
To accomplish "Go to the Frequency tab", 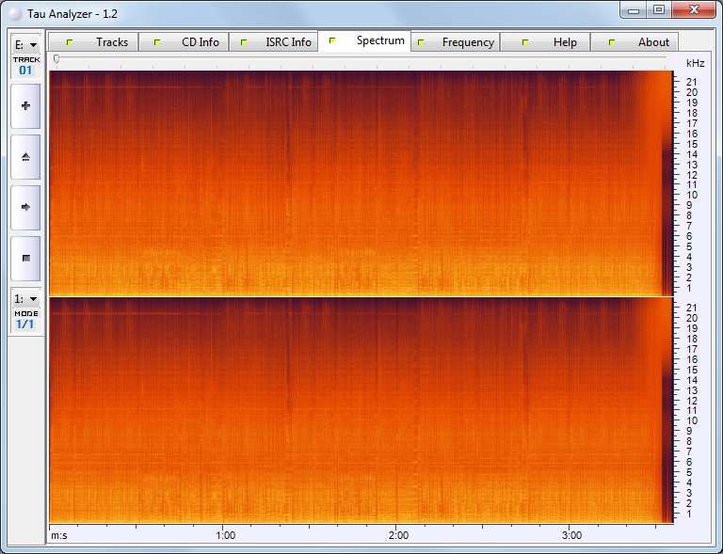I will point(456,42).
